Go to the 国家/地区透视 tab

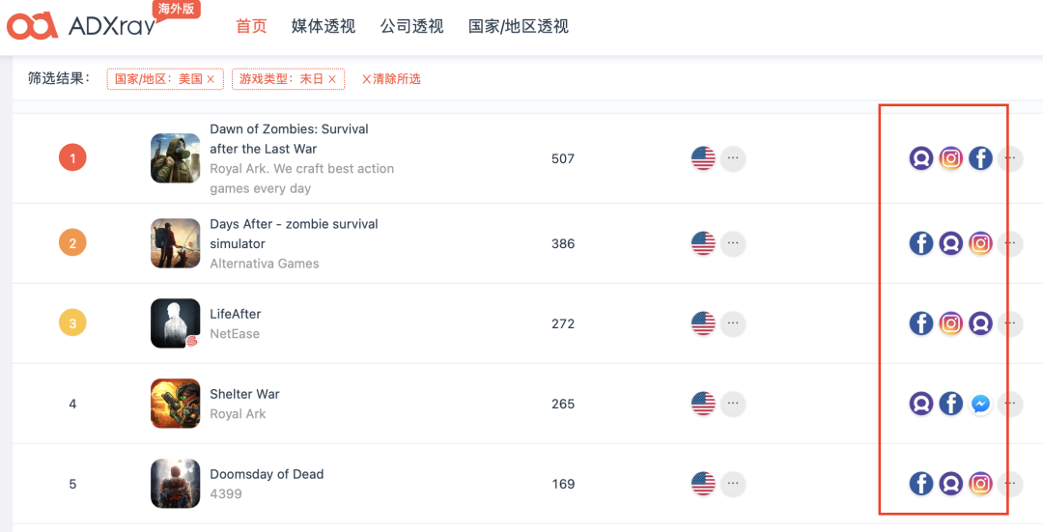click(x=519, y=26)
